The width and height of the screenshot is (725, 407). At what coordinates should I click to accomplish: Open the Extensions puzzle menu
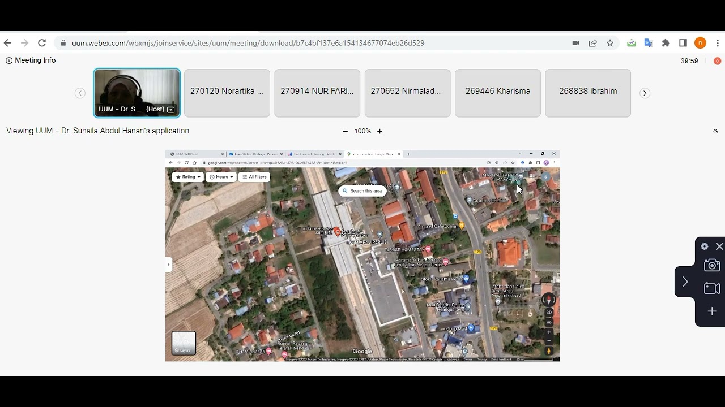[x=666, y=43]
